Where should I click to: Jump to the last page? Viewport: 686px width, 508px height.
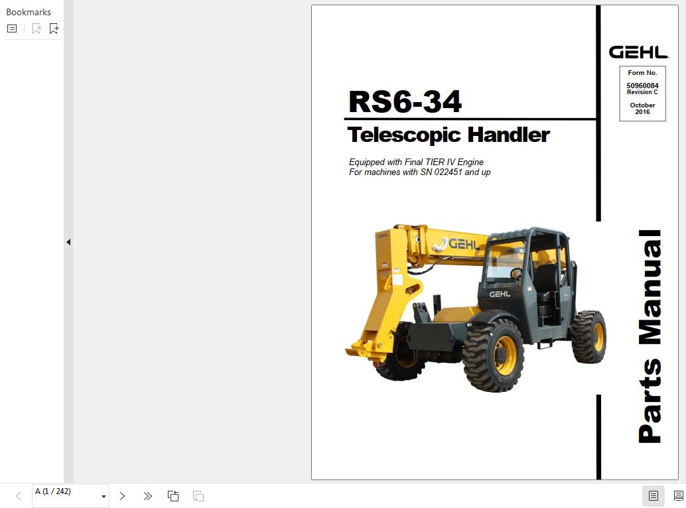(148, 496)
